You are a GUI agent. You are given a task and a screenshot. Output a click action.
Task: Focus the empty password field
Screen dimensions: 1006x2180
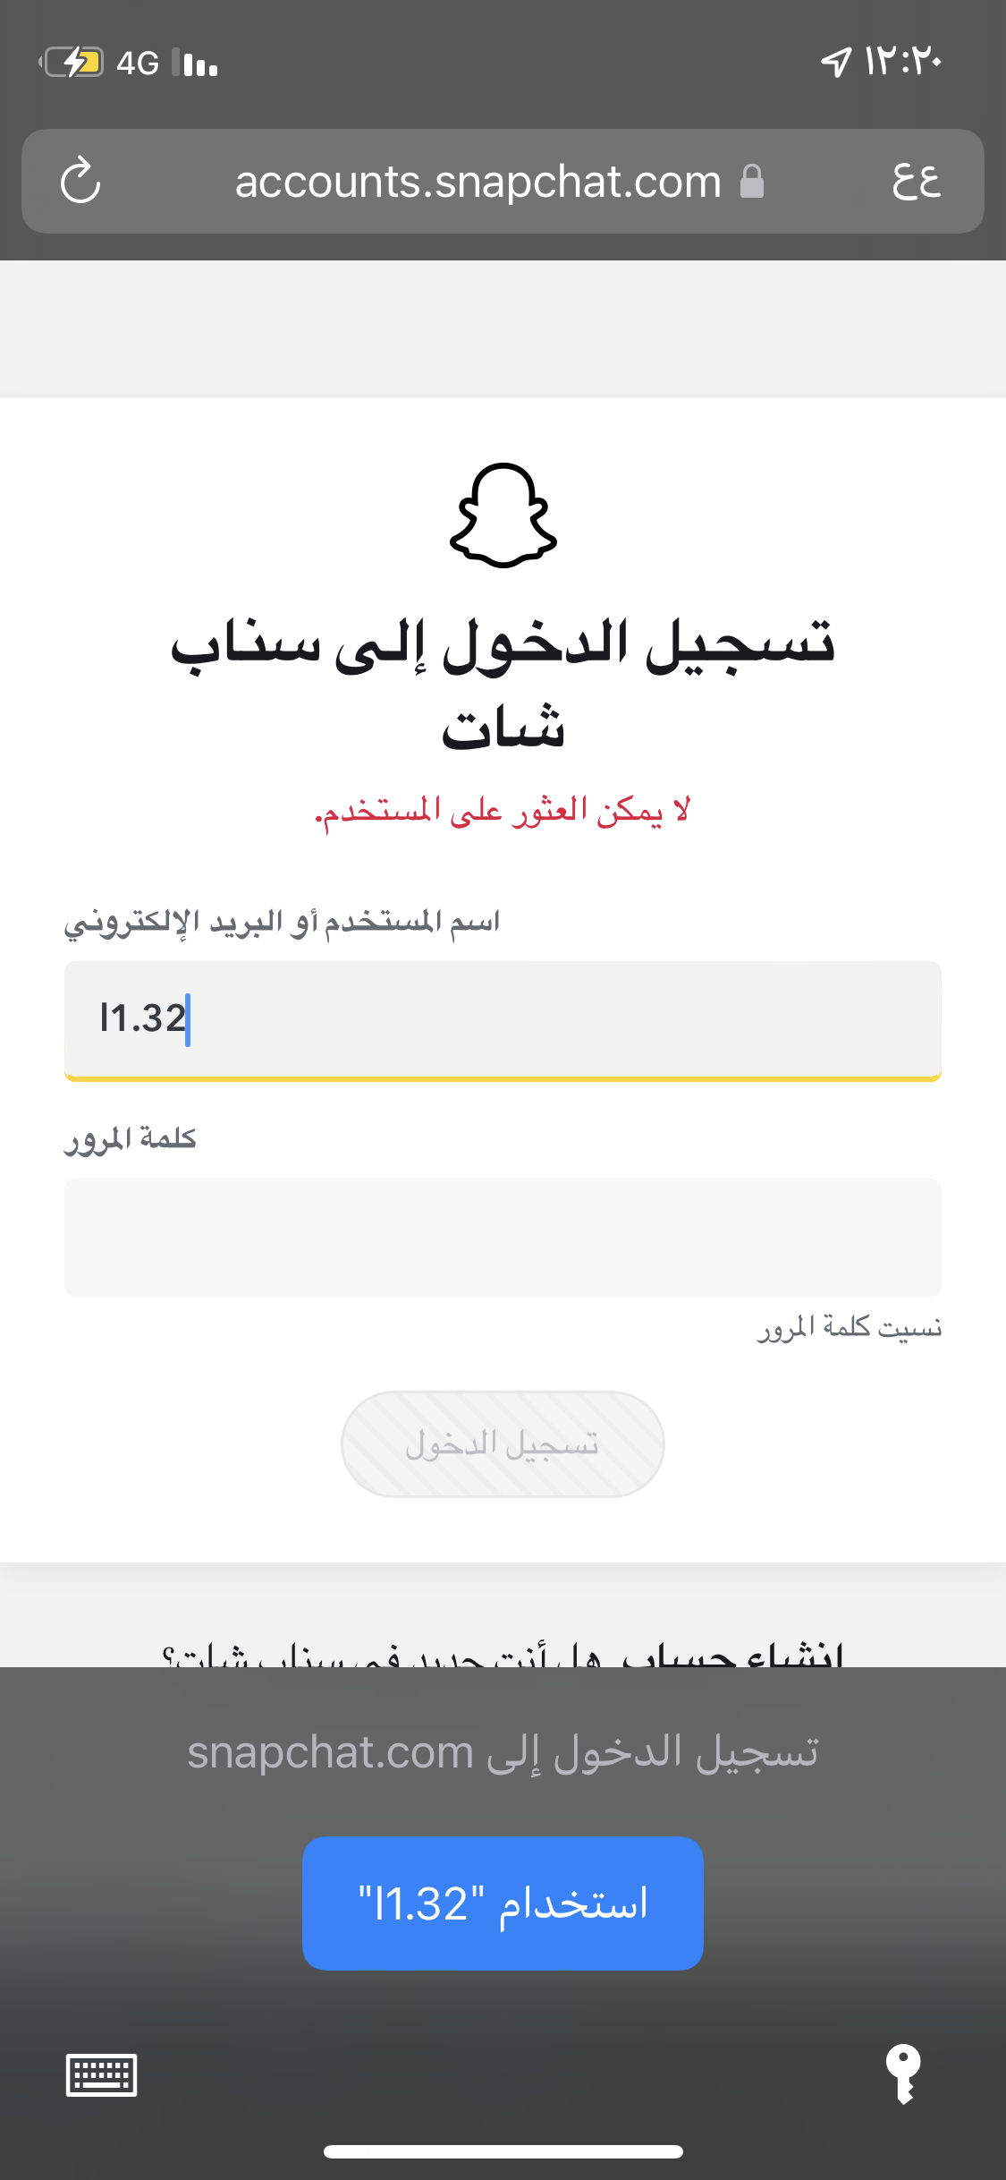[x=503, y=1237]
